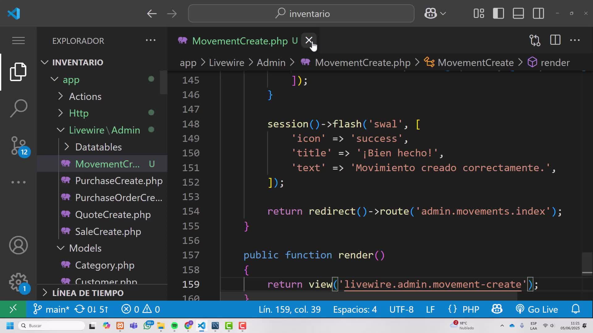Viewport: 593px width, 333px height.
Task: Click the Livewire breadcrumb segment
Action: (x=226, y=63)
